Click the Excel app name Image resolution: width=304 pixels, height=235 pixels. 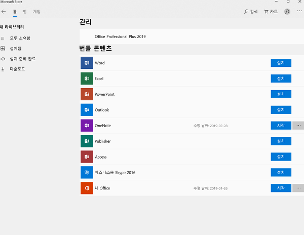tap(99, 79)
